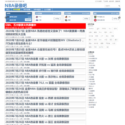Open CCTV5直播 top link

98,1
